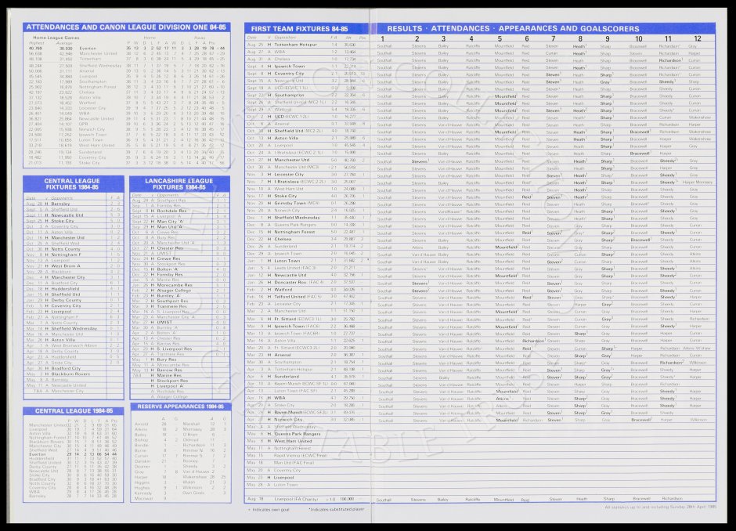Click 'Newcastle Utd' in the Jan 12 first team row
Image resolution: width=736 pixels, height=531 pixels.
tap(290, 275)
